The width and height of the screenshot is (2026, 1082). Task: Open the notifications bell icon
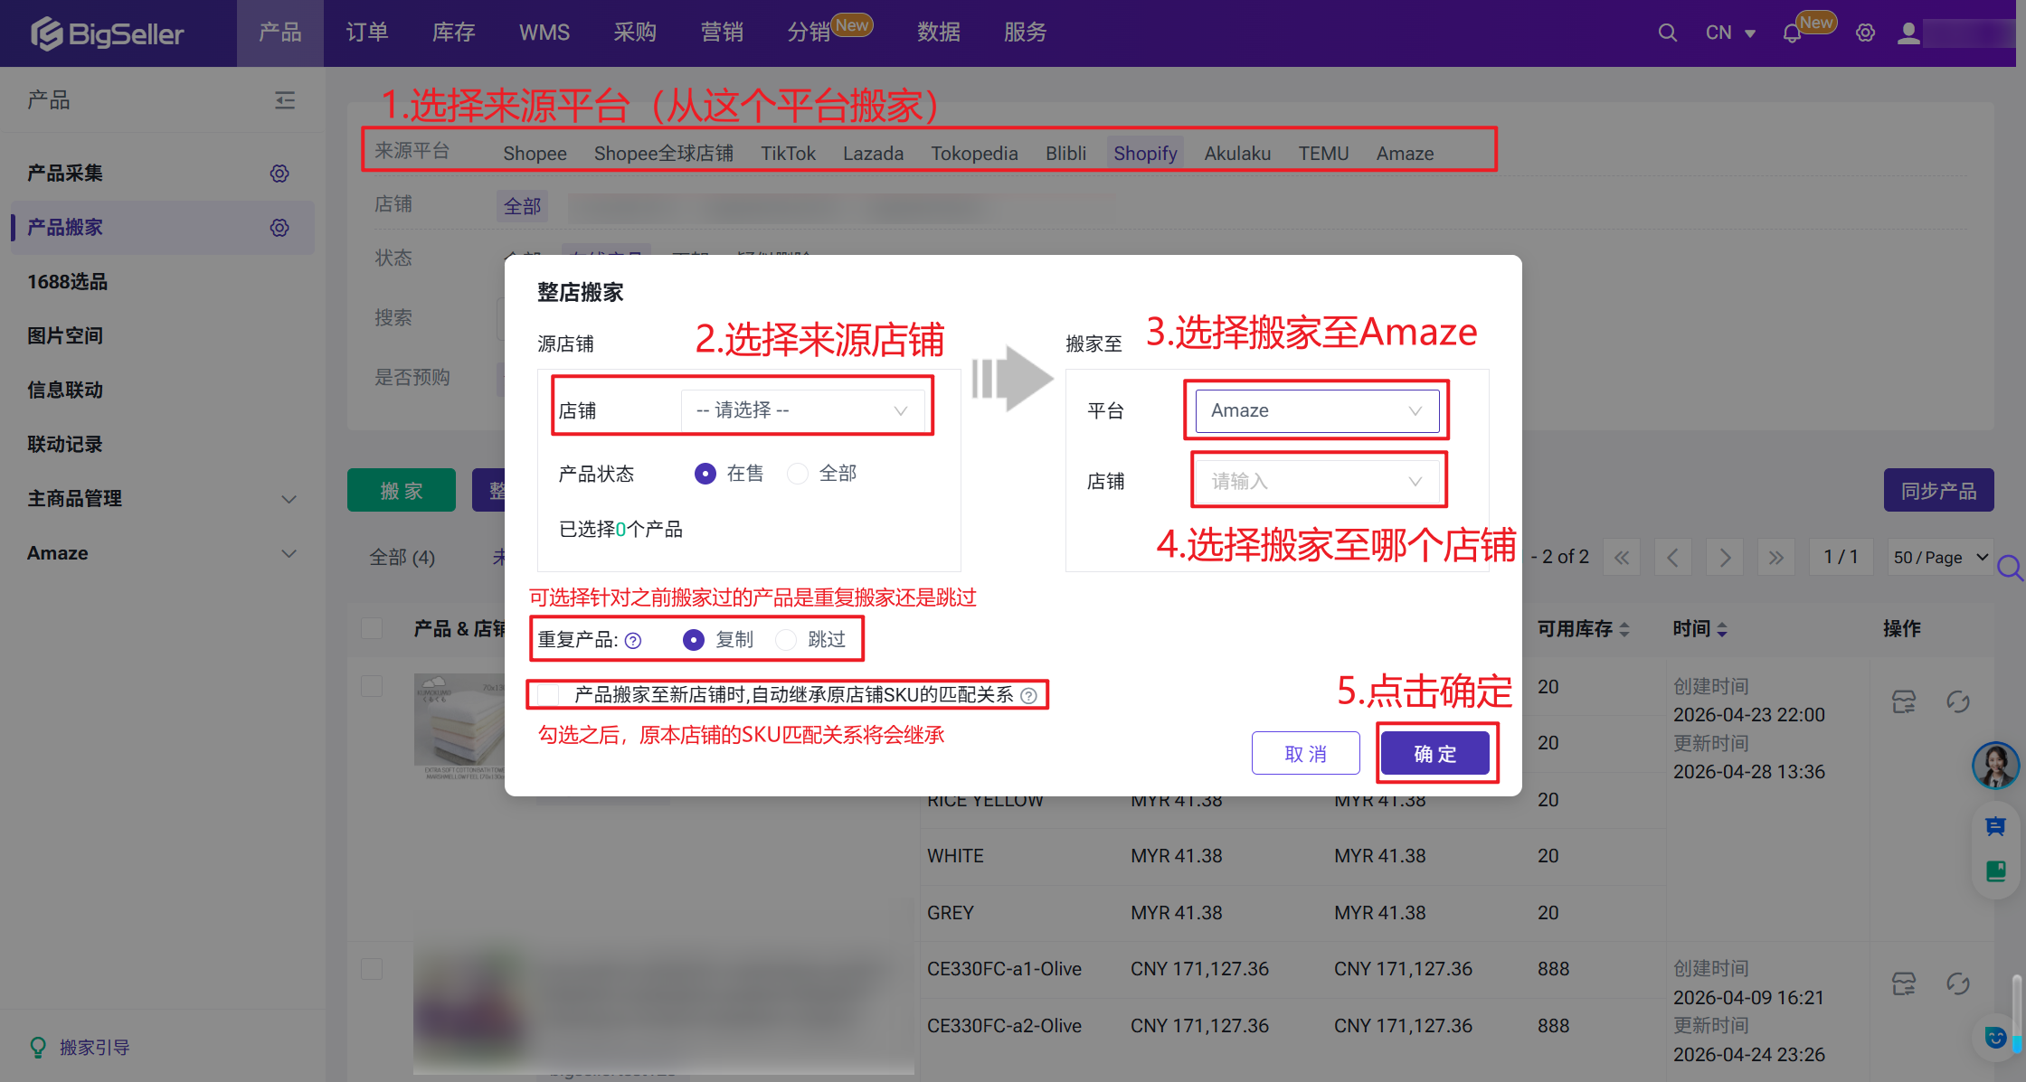pyautogui.click(x=1792, y=33)
